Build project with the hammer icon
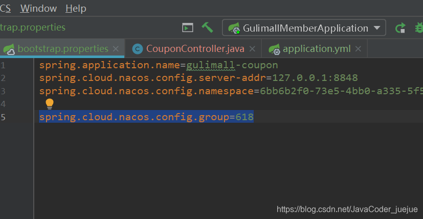 pos(207,28)
